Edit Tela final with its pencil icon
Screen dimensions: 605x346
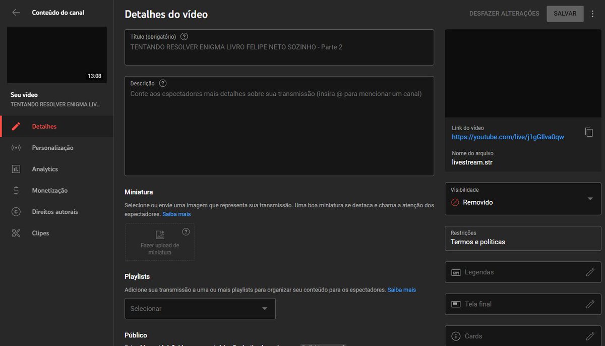[590, 304]
